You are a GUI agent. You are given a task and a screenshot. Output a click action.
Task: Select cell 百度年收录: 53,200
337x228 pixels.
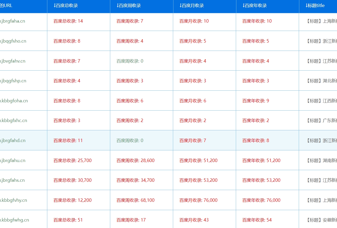click(x=261, y=180)
